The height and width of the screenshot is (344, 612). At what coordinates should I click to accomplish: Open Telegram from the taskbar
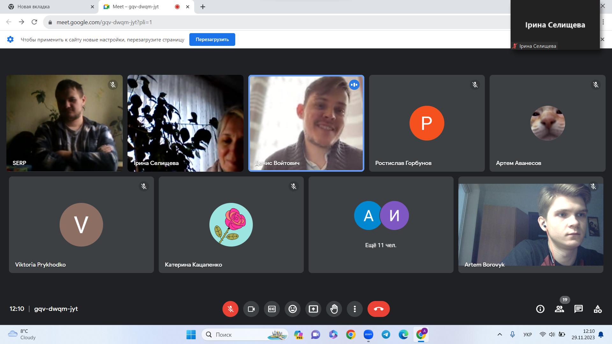pos(386,334)
